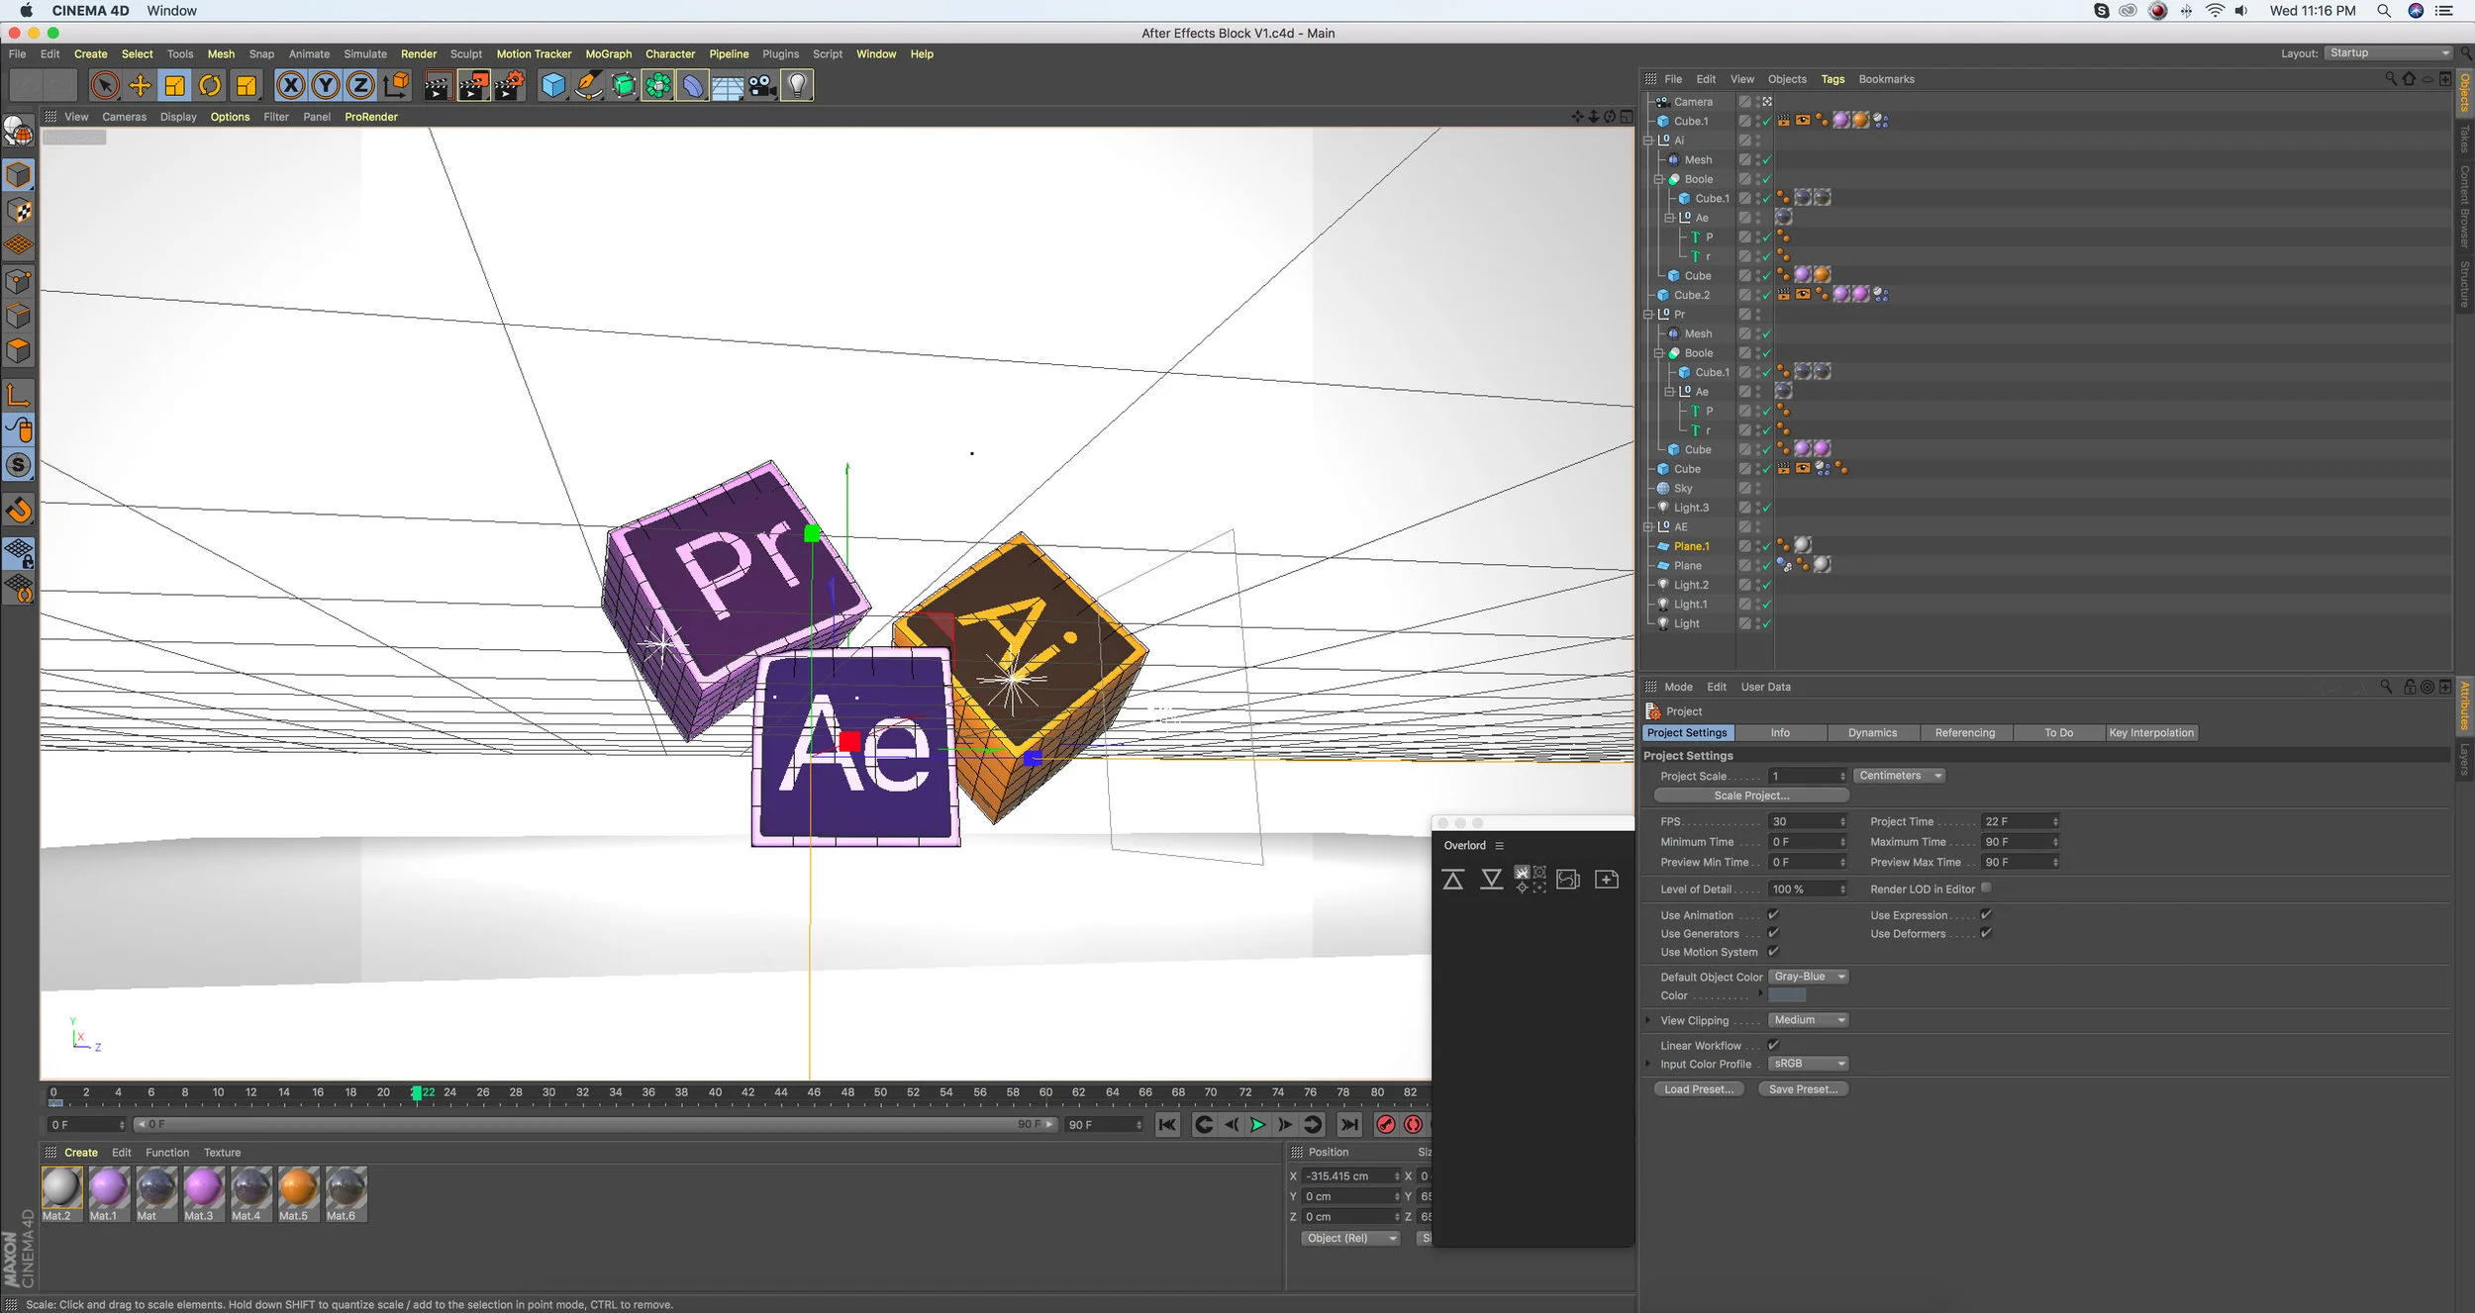Click the Make Editable icon in left sidebar
Viewport: 2475px width, 1313px height.
19,131
